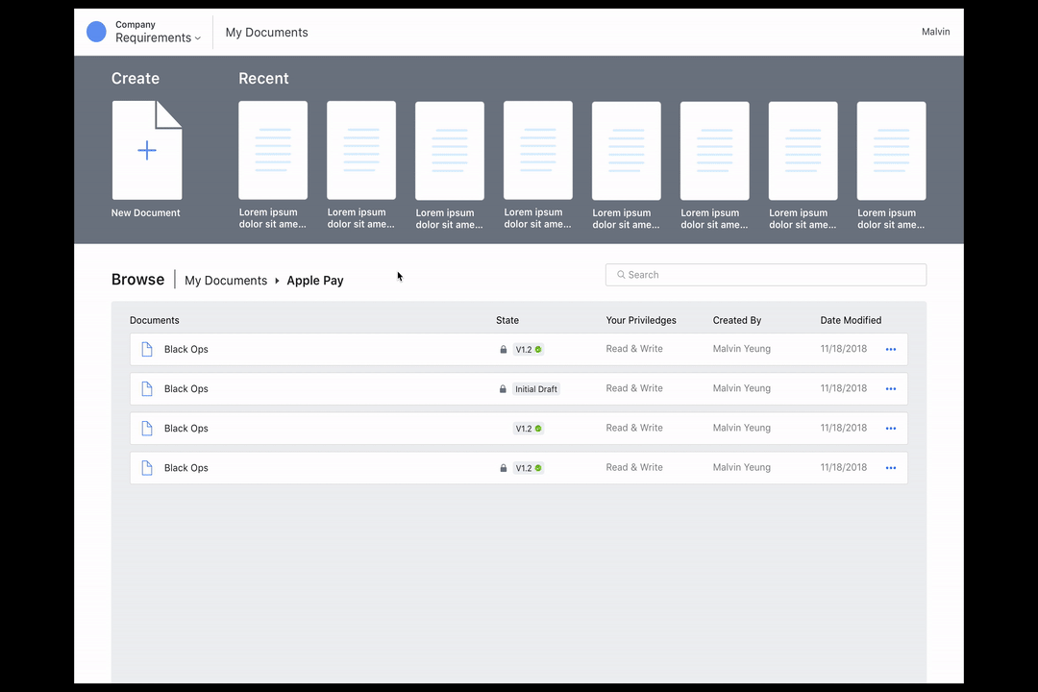
Task: Open the second Recent document thumbnail
Action: (x=361, y=150)
